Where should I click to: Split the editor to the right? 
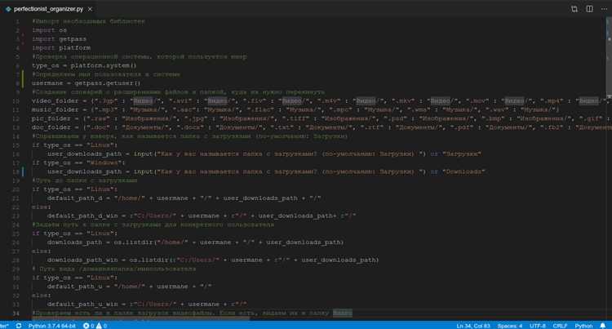point(589,9)
